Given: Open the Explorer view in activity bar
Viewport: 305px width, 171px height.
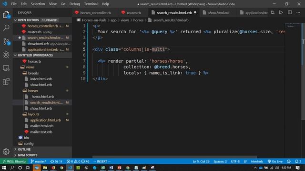Looking at the screenshot, I should pos(6,15).
